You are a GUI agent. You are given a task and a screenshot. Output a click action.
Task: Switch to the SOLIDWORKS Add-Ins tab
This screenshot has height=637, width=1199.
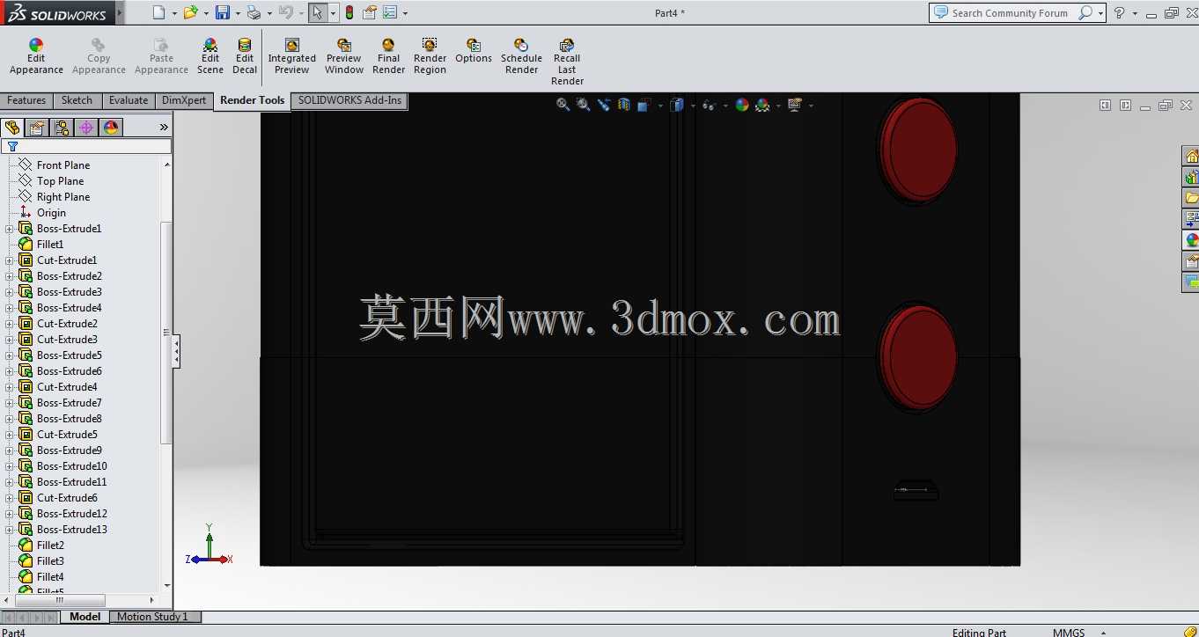click(x=349, y=100)
